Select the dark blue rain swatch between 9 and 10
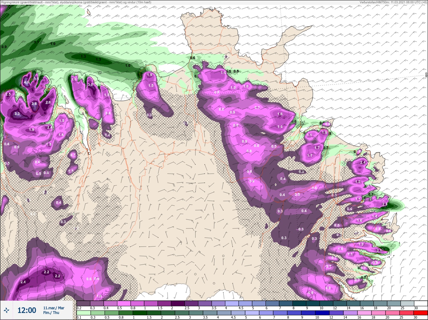428x320 pixels. click(308, 313)
